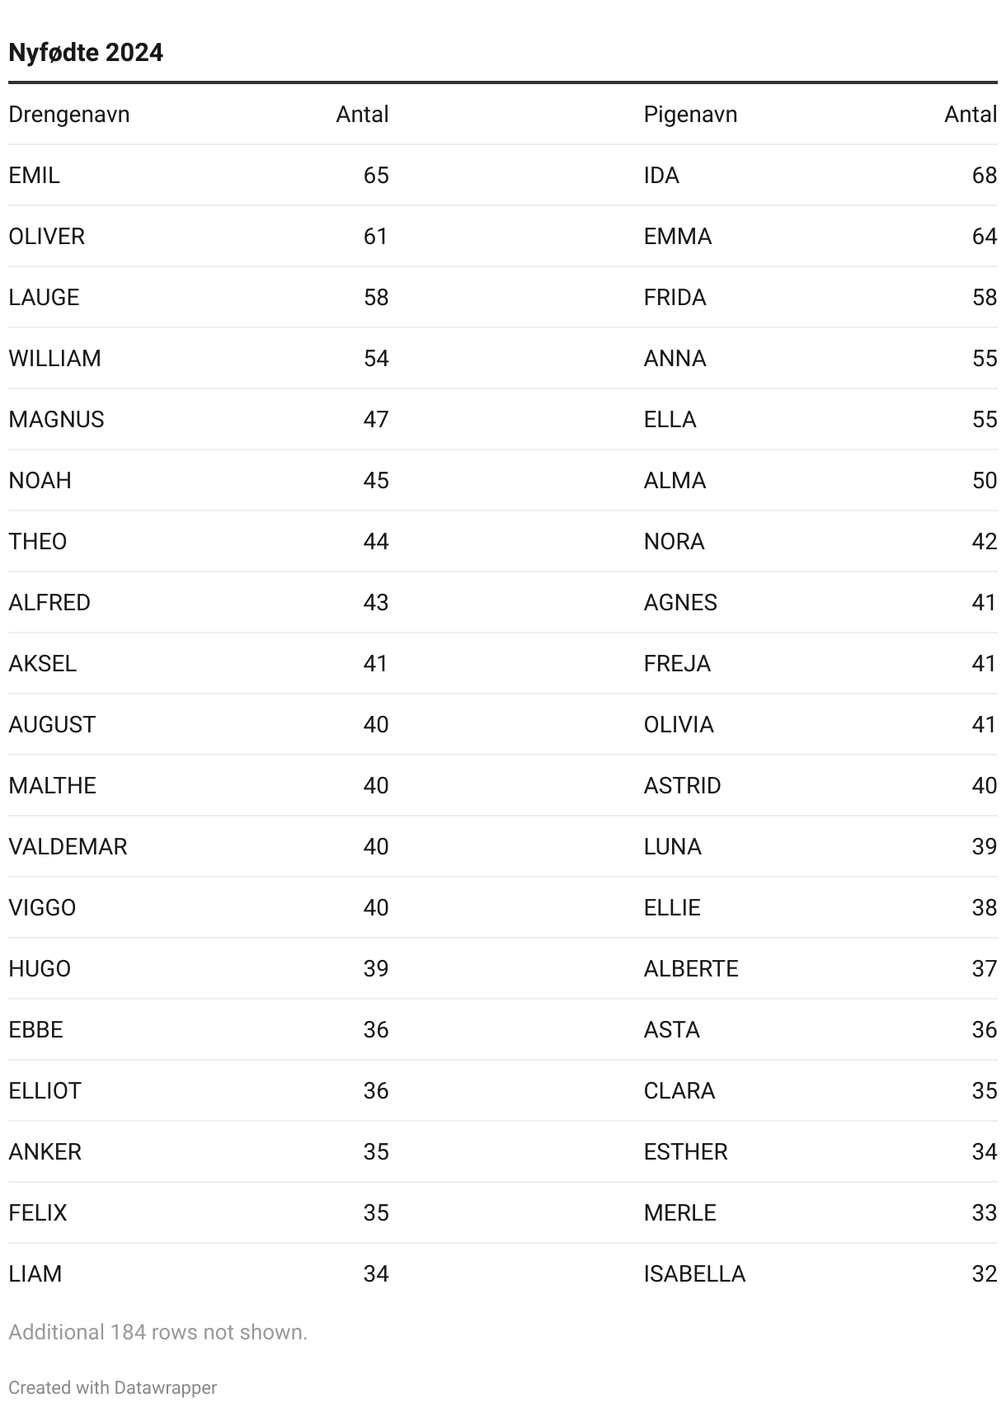
Task: Click the Additional 184 rows not shown text
Action: (x=157, y=1332)
